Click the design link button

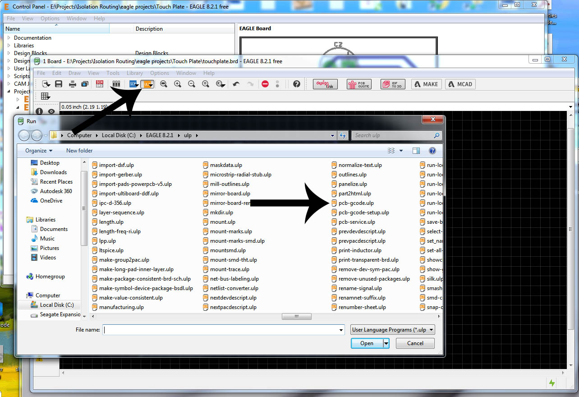pos(325,84)
